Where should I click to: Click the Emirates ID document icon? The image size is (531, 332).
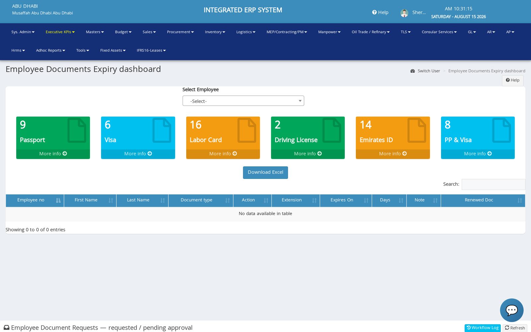pyautogui.click(x=417, y=130)
